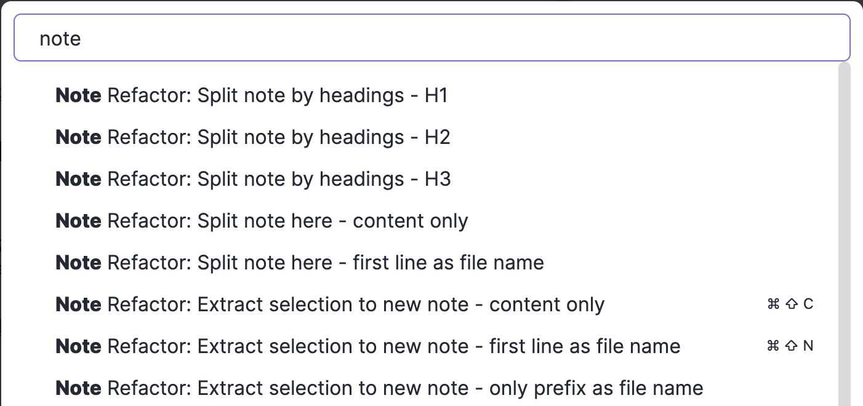
Task: Click the command list vertical scrollbar
Action: [845, 234]
